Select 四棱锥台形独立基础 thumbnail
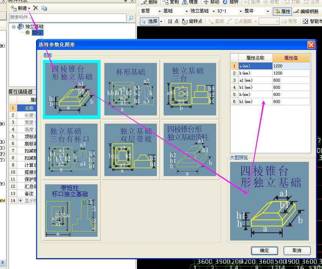 click(71, 89)
